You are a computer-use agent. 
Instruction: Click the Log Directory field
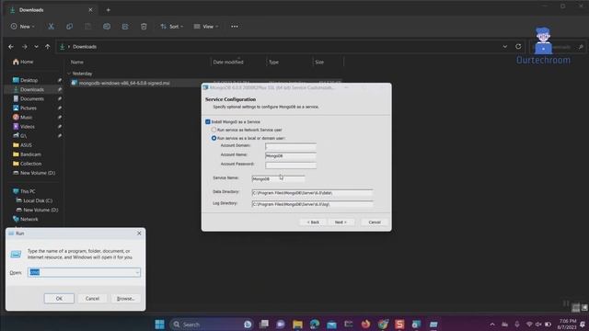click(312, 204)
